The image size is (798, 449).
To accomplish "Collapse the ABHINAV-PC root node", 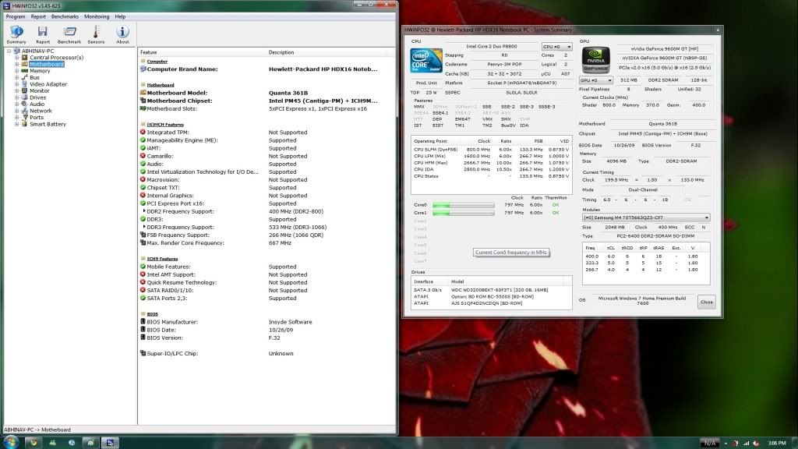I will [x=9, y=51].
